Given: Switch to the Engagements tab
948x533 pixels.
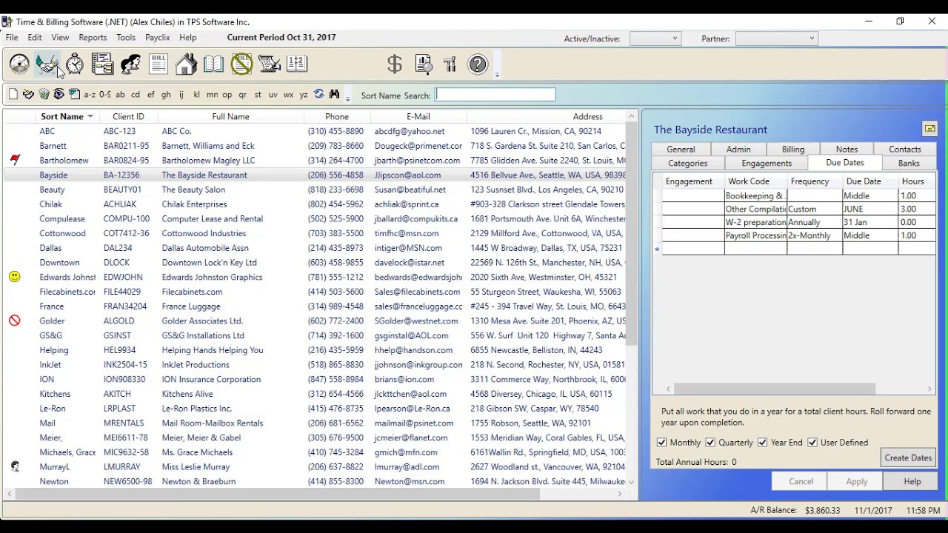Looking at the screenshot, I should (767, 164).
